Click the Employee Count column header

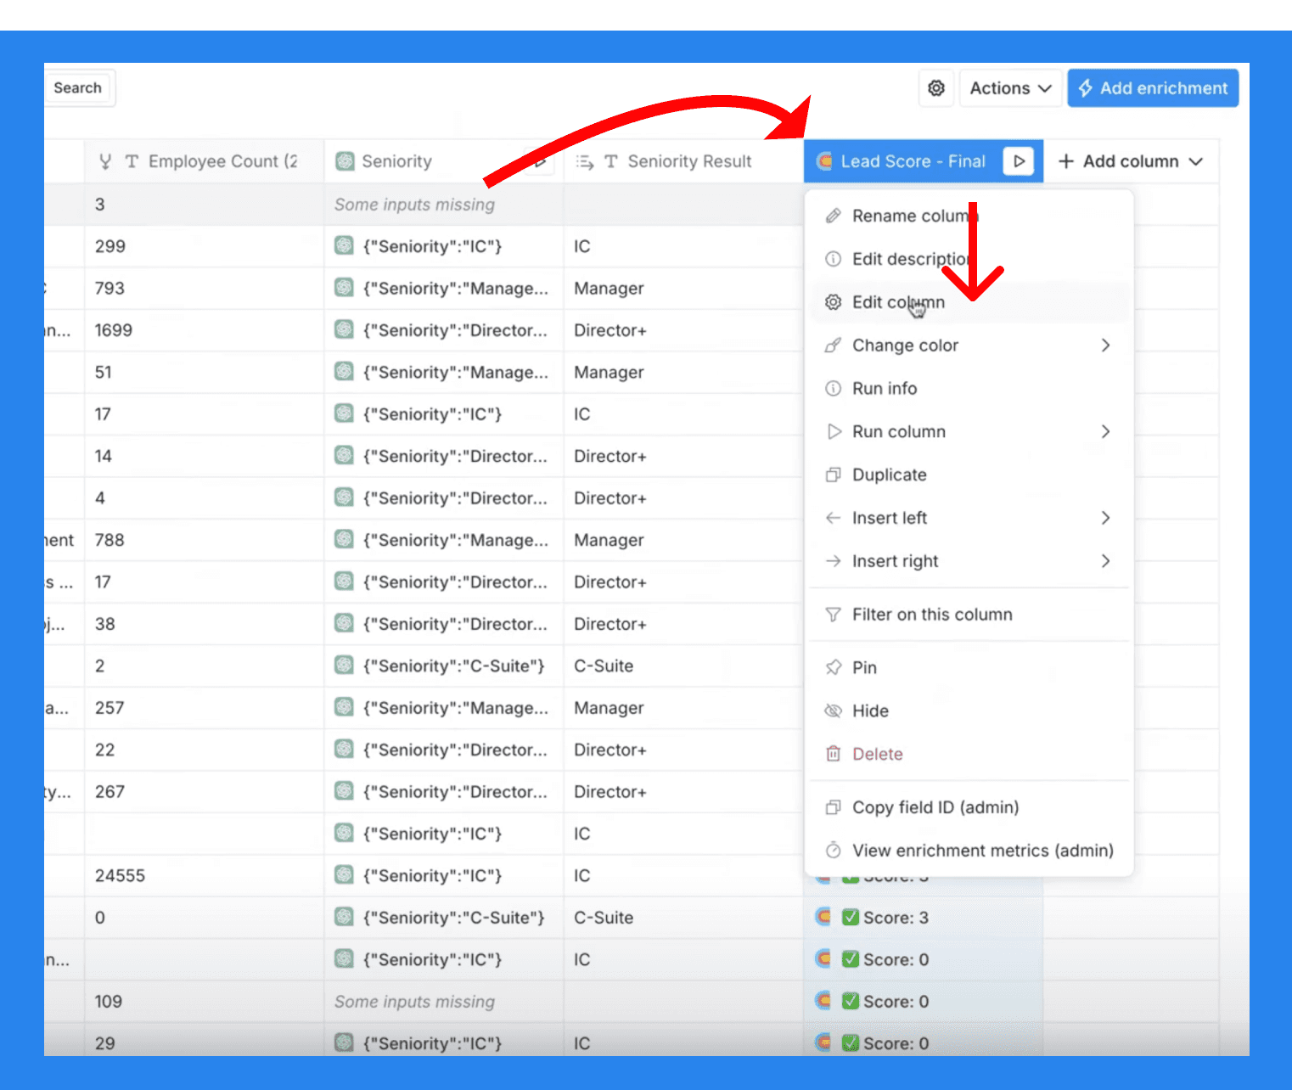[205, 161]
